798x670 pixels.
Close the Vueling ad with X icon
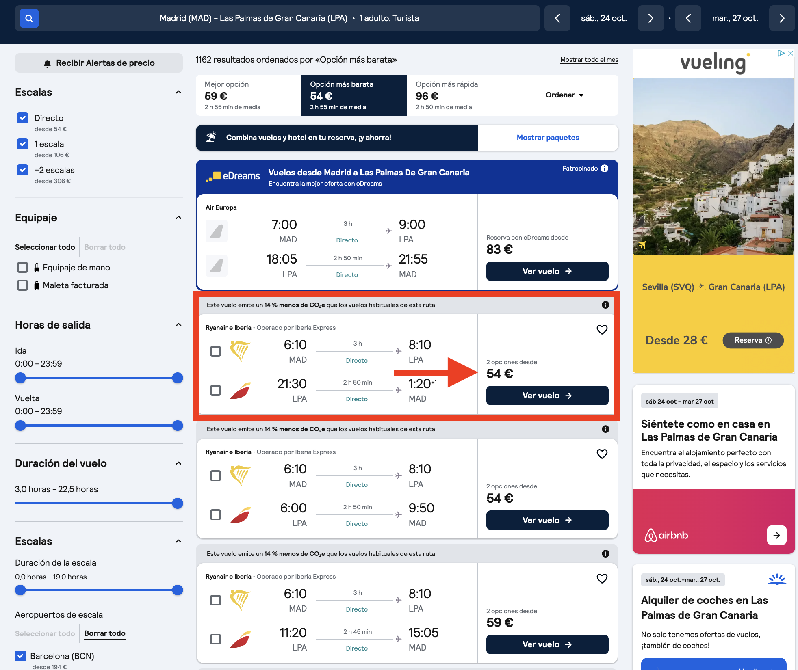791,53
